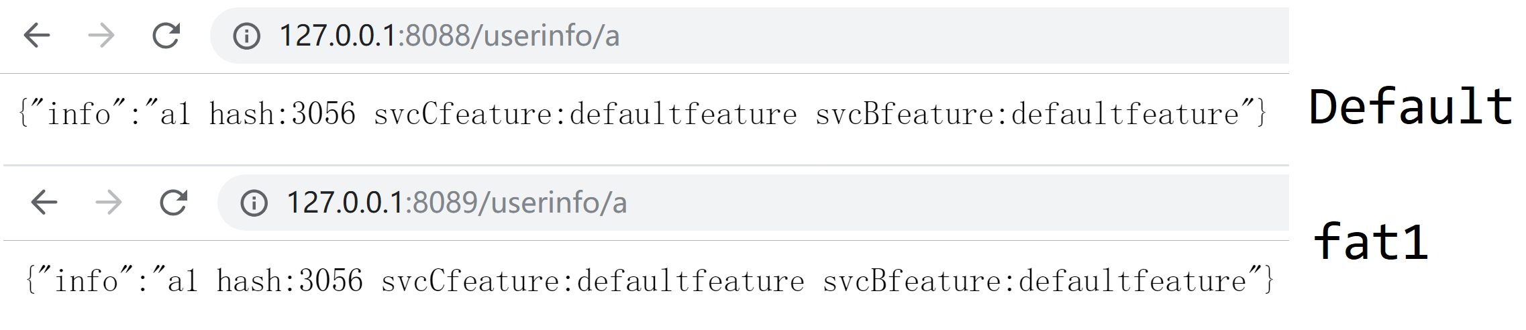
Task: Focus the address bar showing 127.0.0.1:8089/userinfo/a
Action: 753,202
